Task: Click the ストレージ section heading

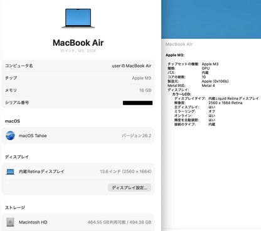Action: [x=15, y=207]
